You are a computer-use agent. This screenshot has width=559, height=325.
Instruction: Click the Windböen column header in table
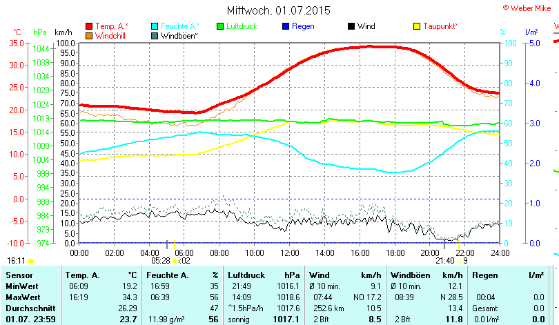409,275
